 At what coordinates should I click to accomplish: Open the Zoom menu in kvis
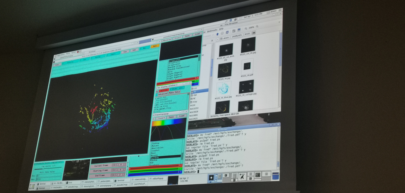84,59
